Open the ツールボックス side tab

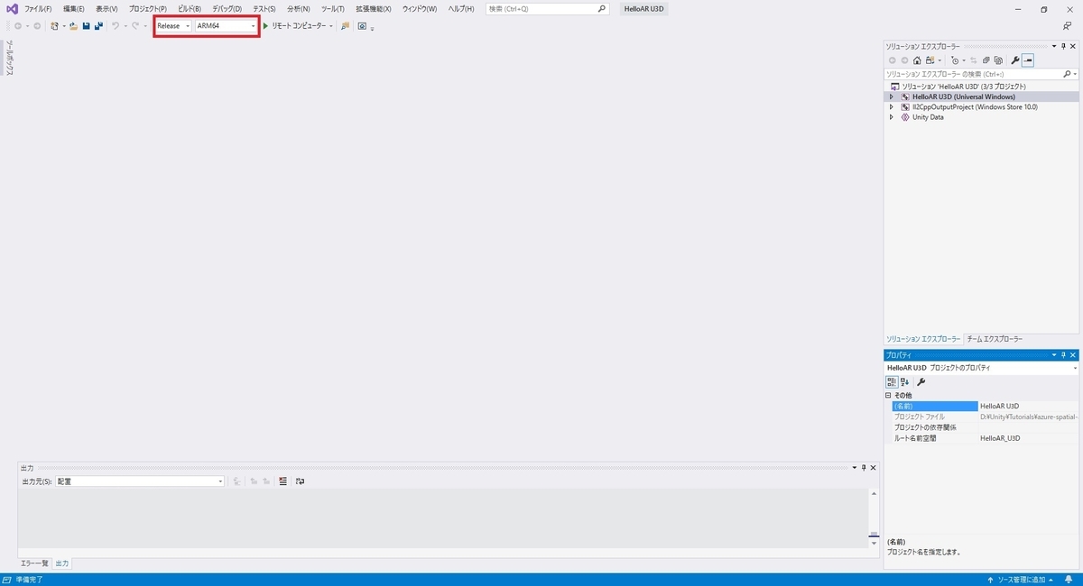pyautogui.click(x=9, y=58)
